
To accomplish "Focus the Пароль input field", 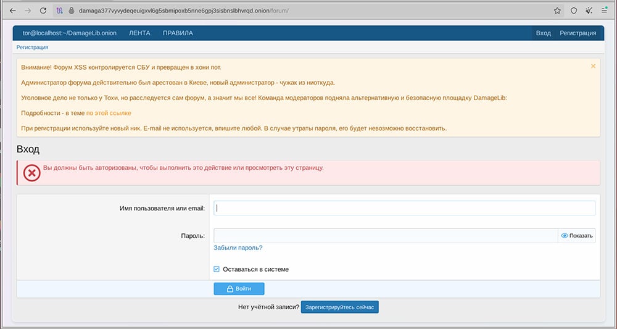I will point(386,235).
